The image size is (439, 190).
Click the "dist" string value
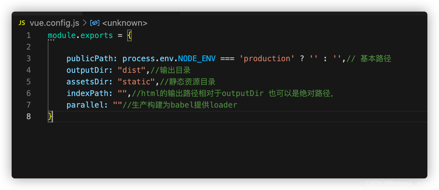point(132,70)
